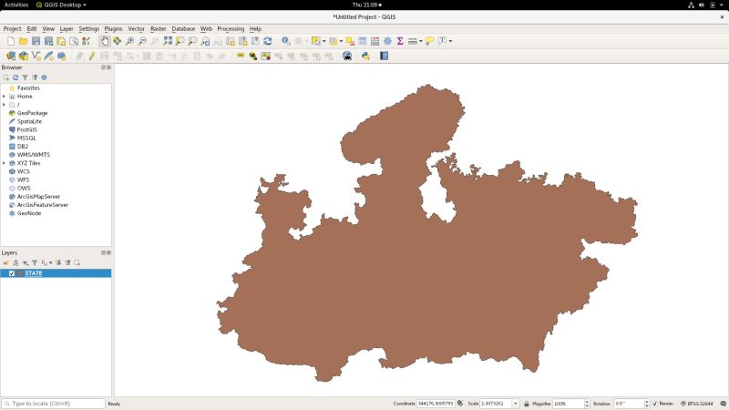Open the Raster menu
Screen dimensions: 729x410
coord(158,29)
